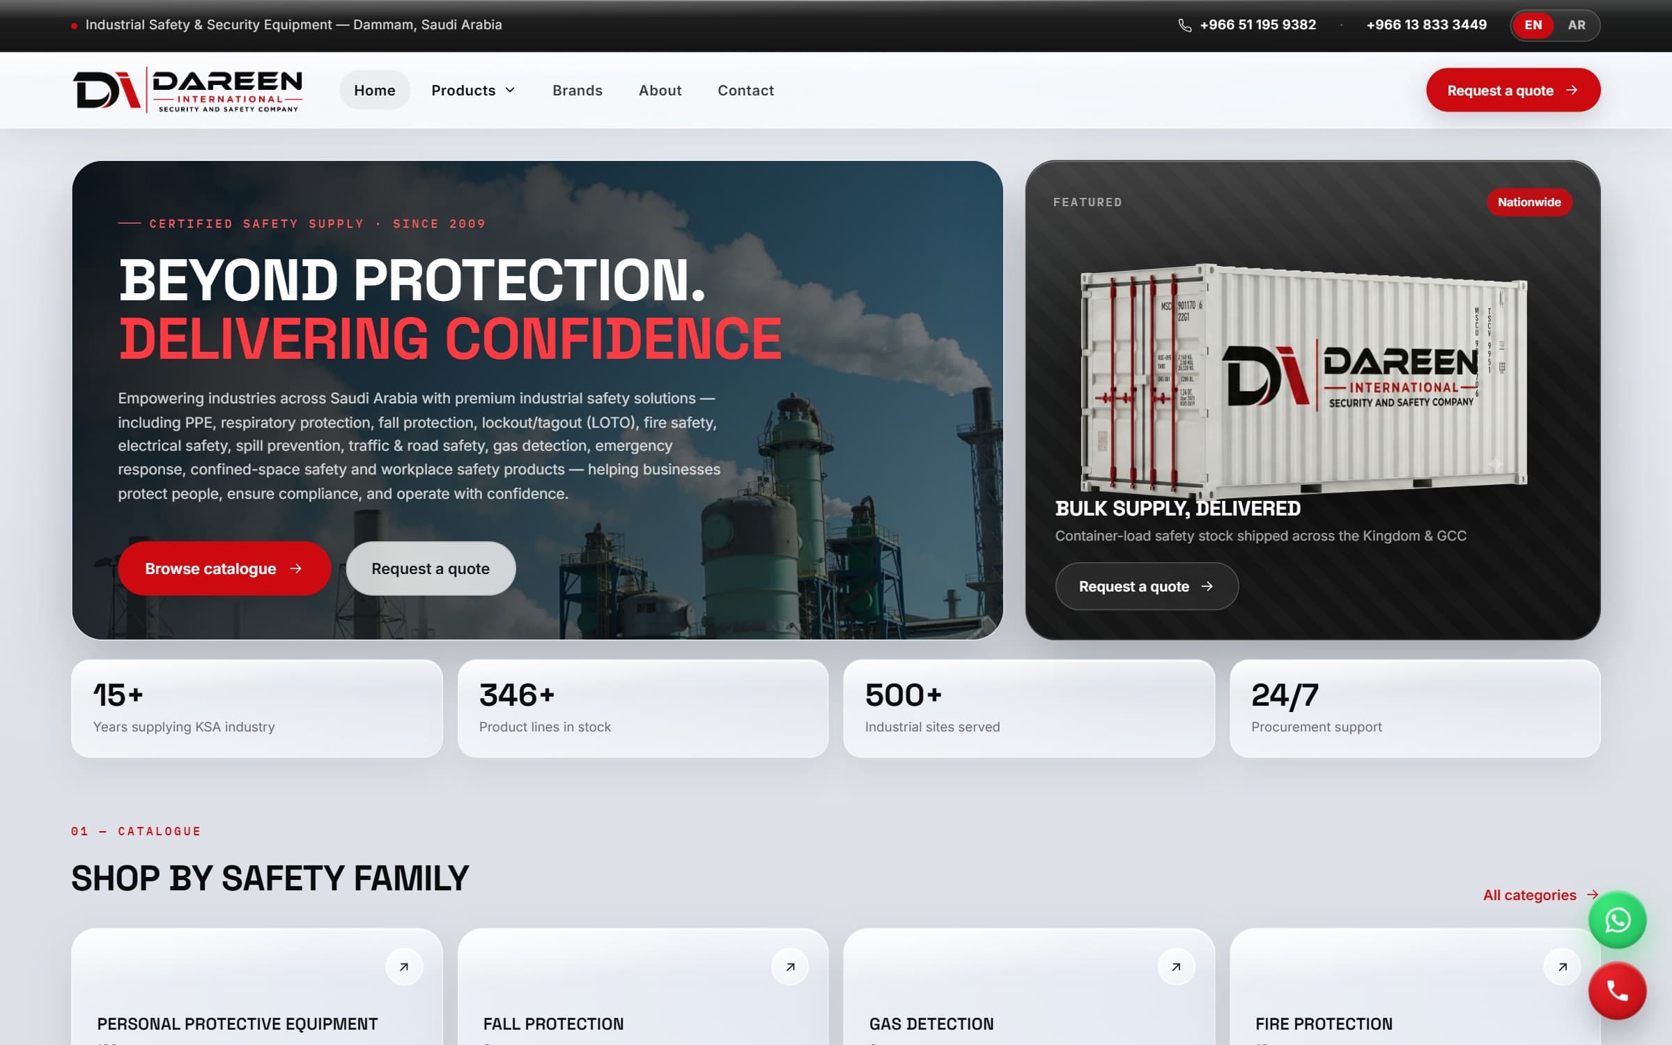This screenshot has height=1045, width=1672.
Task: Open Gas Detection category title
Action: [931, 1023]
